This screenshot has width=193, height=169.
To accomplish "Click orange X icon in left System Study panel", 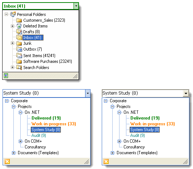I will (x=7, y=161).
